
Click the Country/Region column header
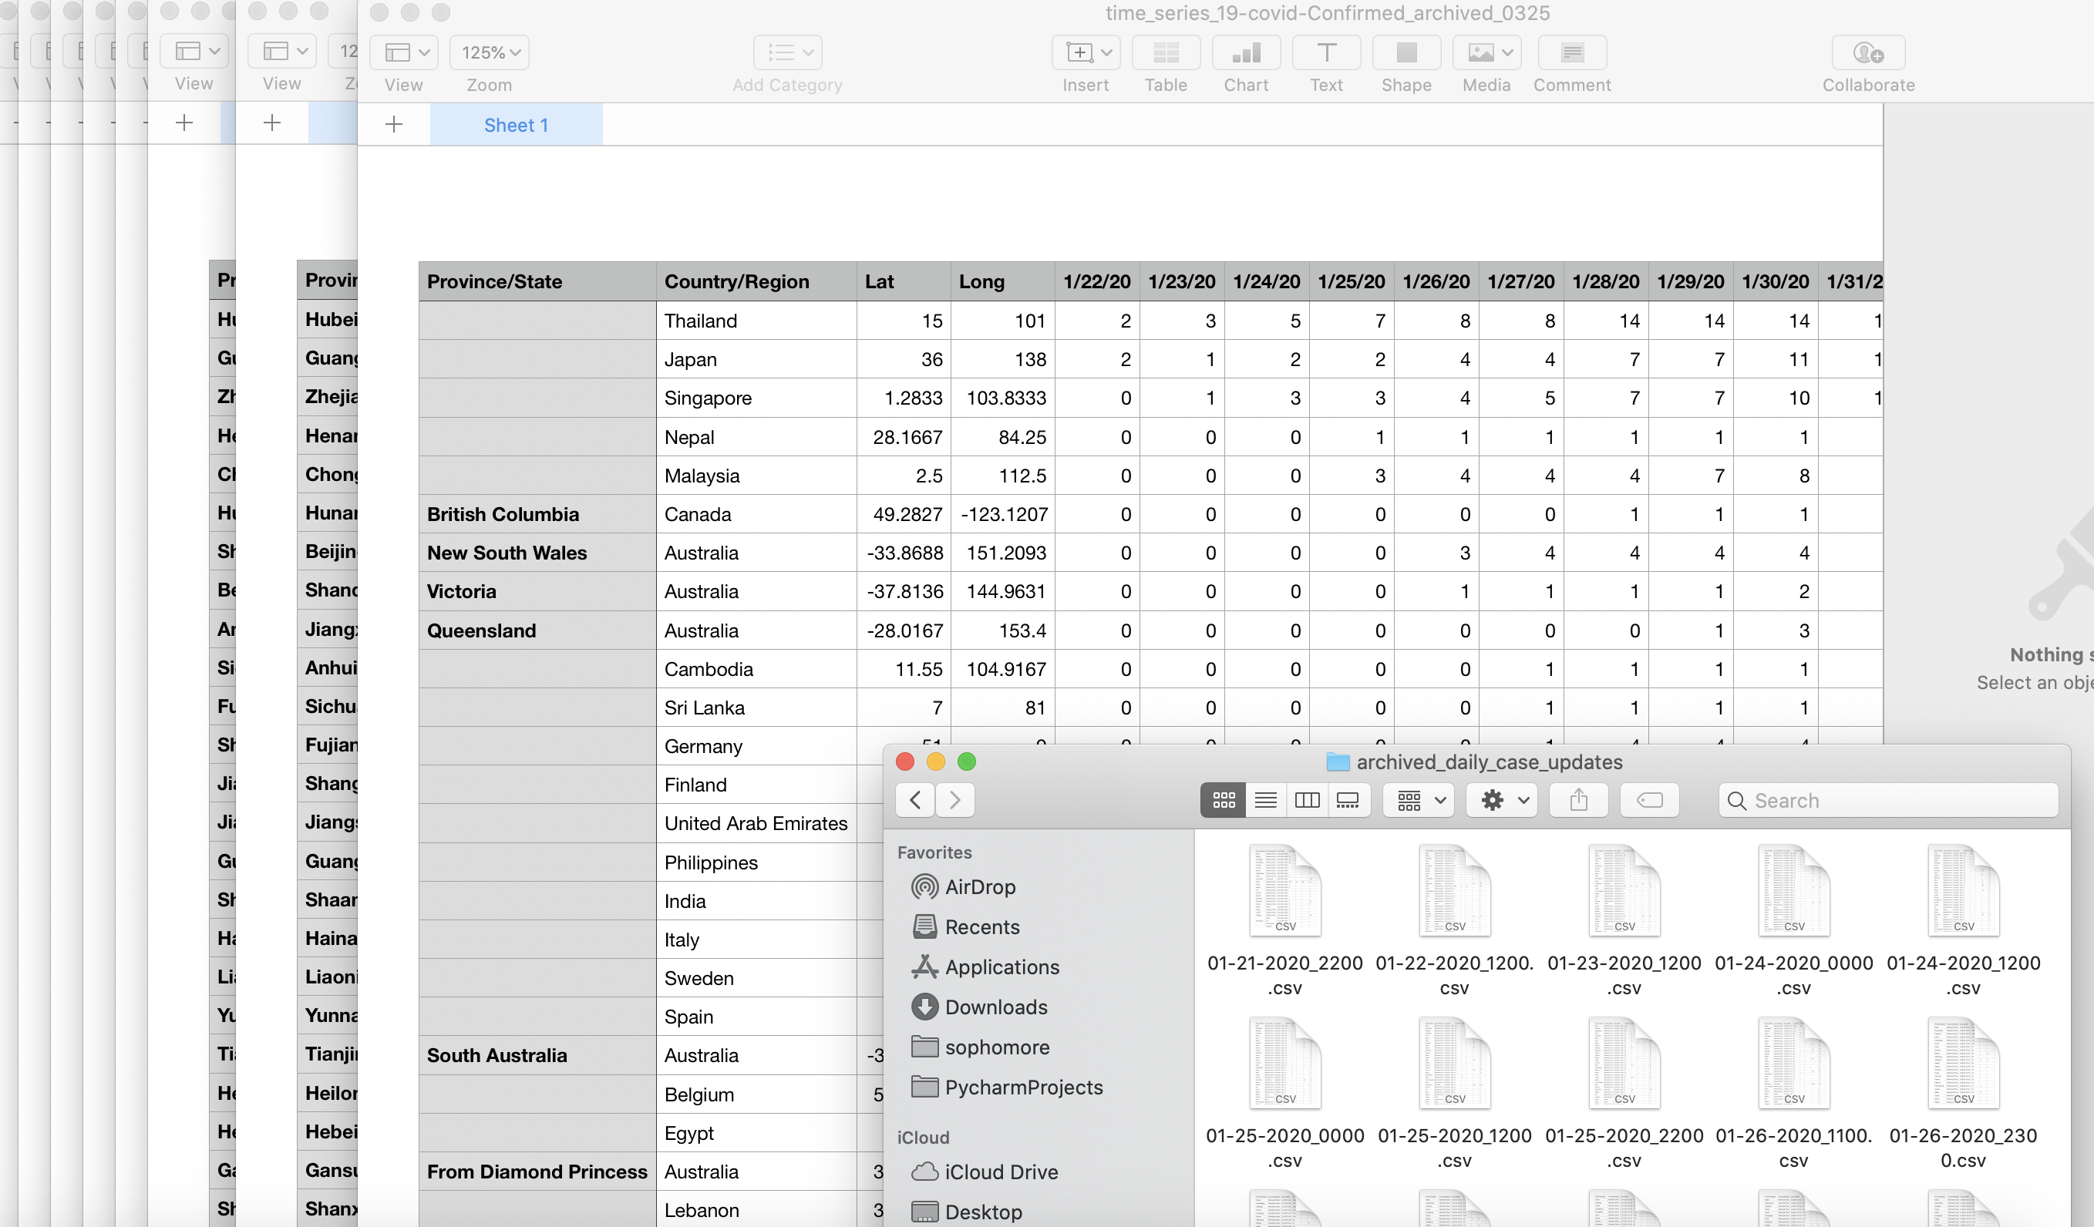tap(756, 281)
